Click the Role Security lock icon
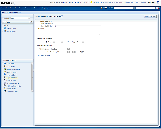Image resolution: width=161 pixels, height=129 pixels. tap(5, 67)
